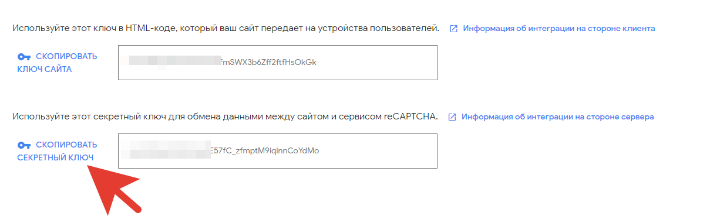Open link Информация об интеграции на стороне клиента
Viewport: 710px width, 216px height.
(558, 28)
